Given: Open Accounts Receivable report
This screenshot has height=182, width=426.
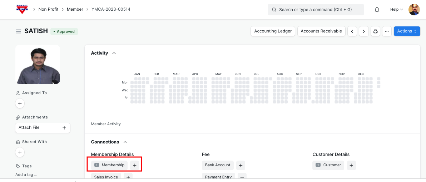Looking at the screenshot, I should point(321,31).
